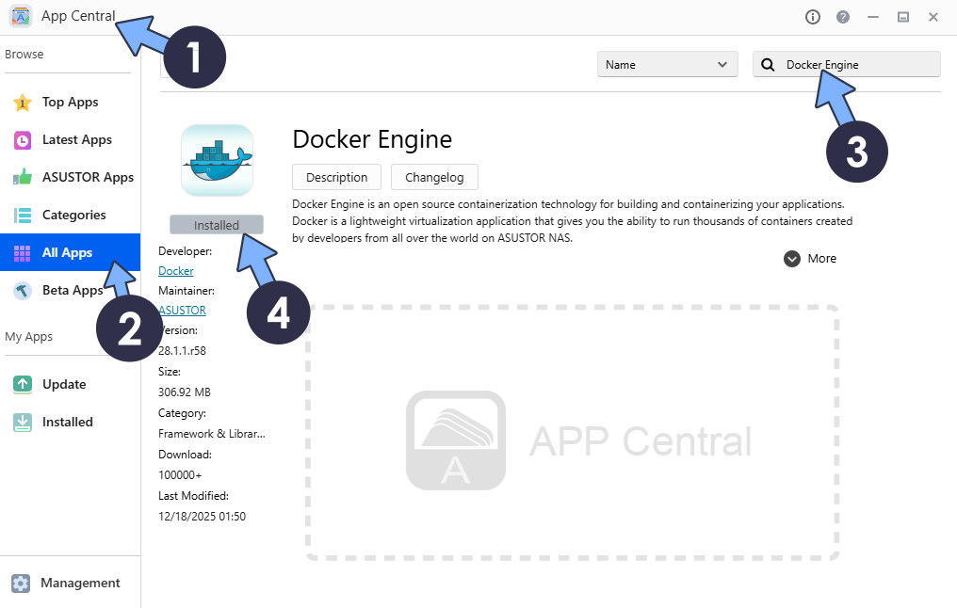Expand description with More chevron
Viewport: 957px width, 608px height.
pos(792,259)
